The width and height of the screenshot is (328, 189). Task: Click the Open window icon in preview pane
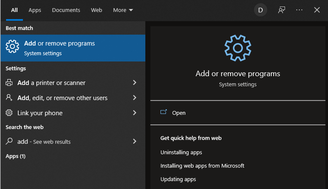(164, 112)
